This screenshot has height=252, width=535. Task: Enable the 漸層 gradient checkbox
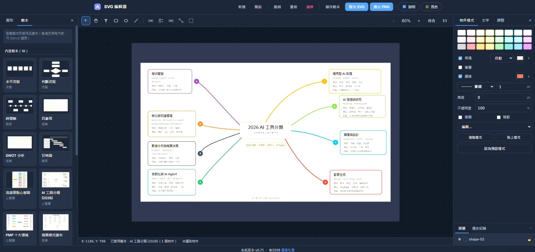coord(460,67)
